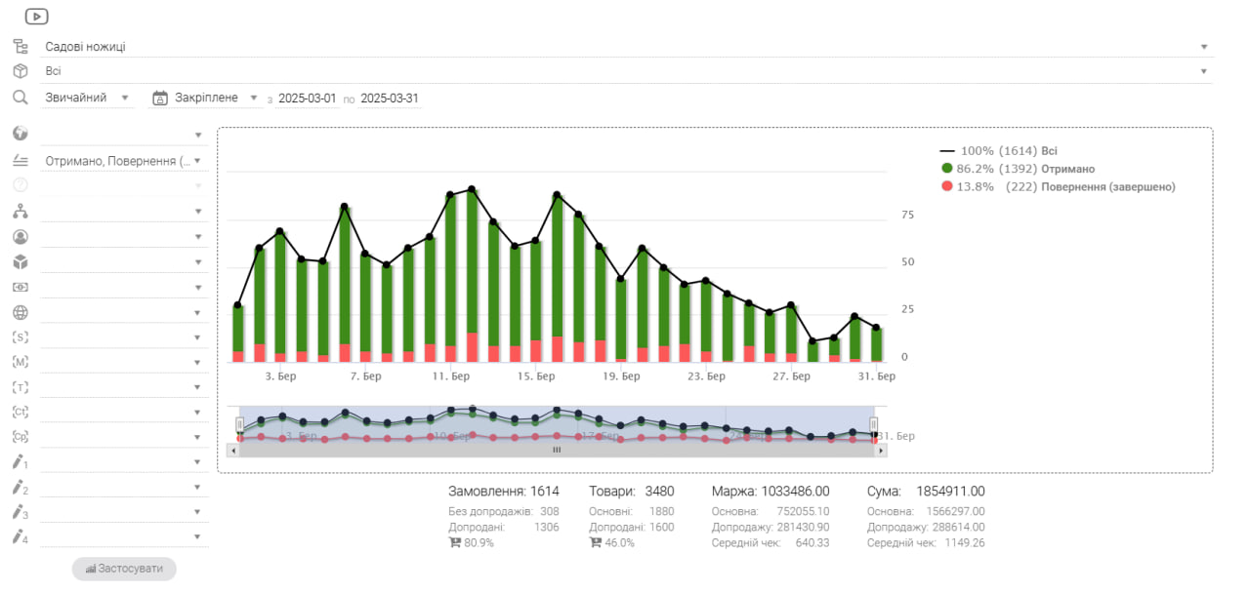Open the Закріплене date type dropdown
The image size is (1250, 593).
tap(216, 98)
